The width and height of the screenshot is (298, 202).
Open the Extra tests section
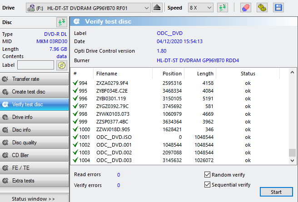tap(35, 181)
